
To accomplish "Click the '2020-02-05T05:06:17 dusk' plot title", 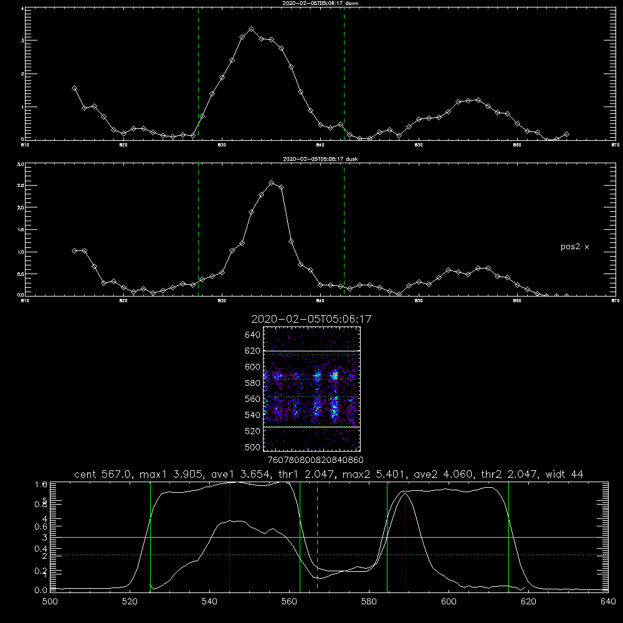I will click(x=321, y=159).
